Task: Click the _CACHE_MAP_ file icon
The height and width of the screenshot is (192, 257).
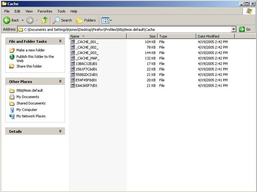Action: click(x=72, y=58)
